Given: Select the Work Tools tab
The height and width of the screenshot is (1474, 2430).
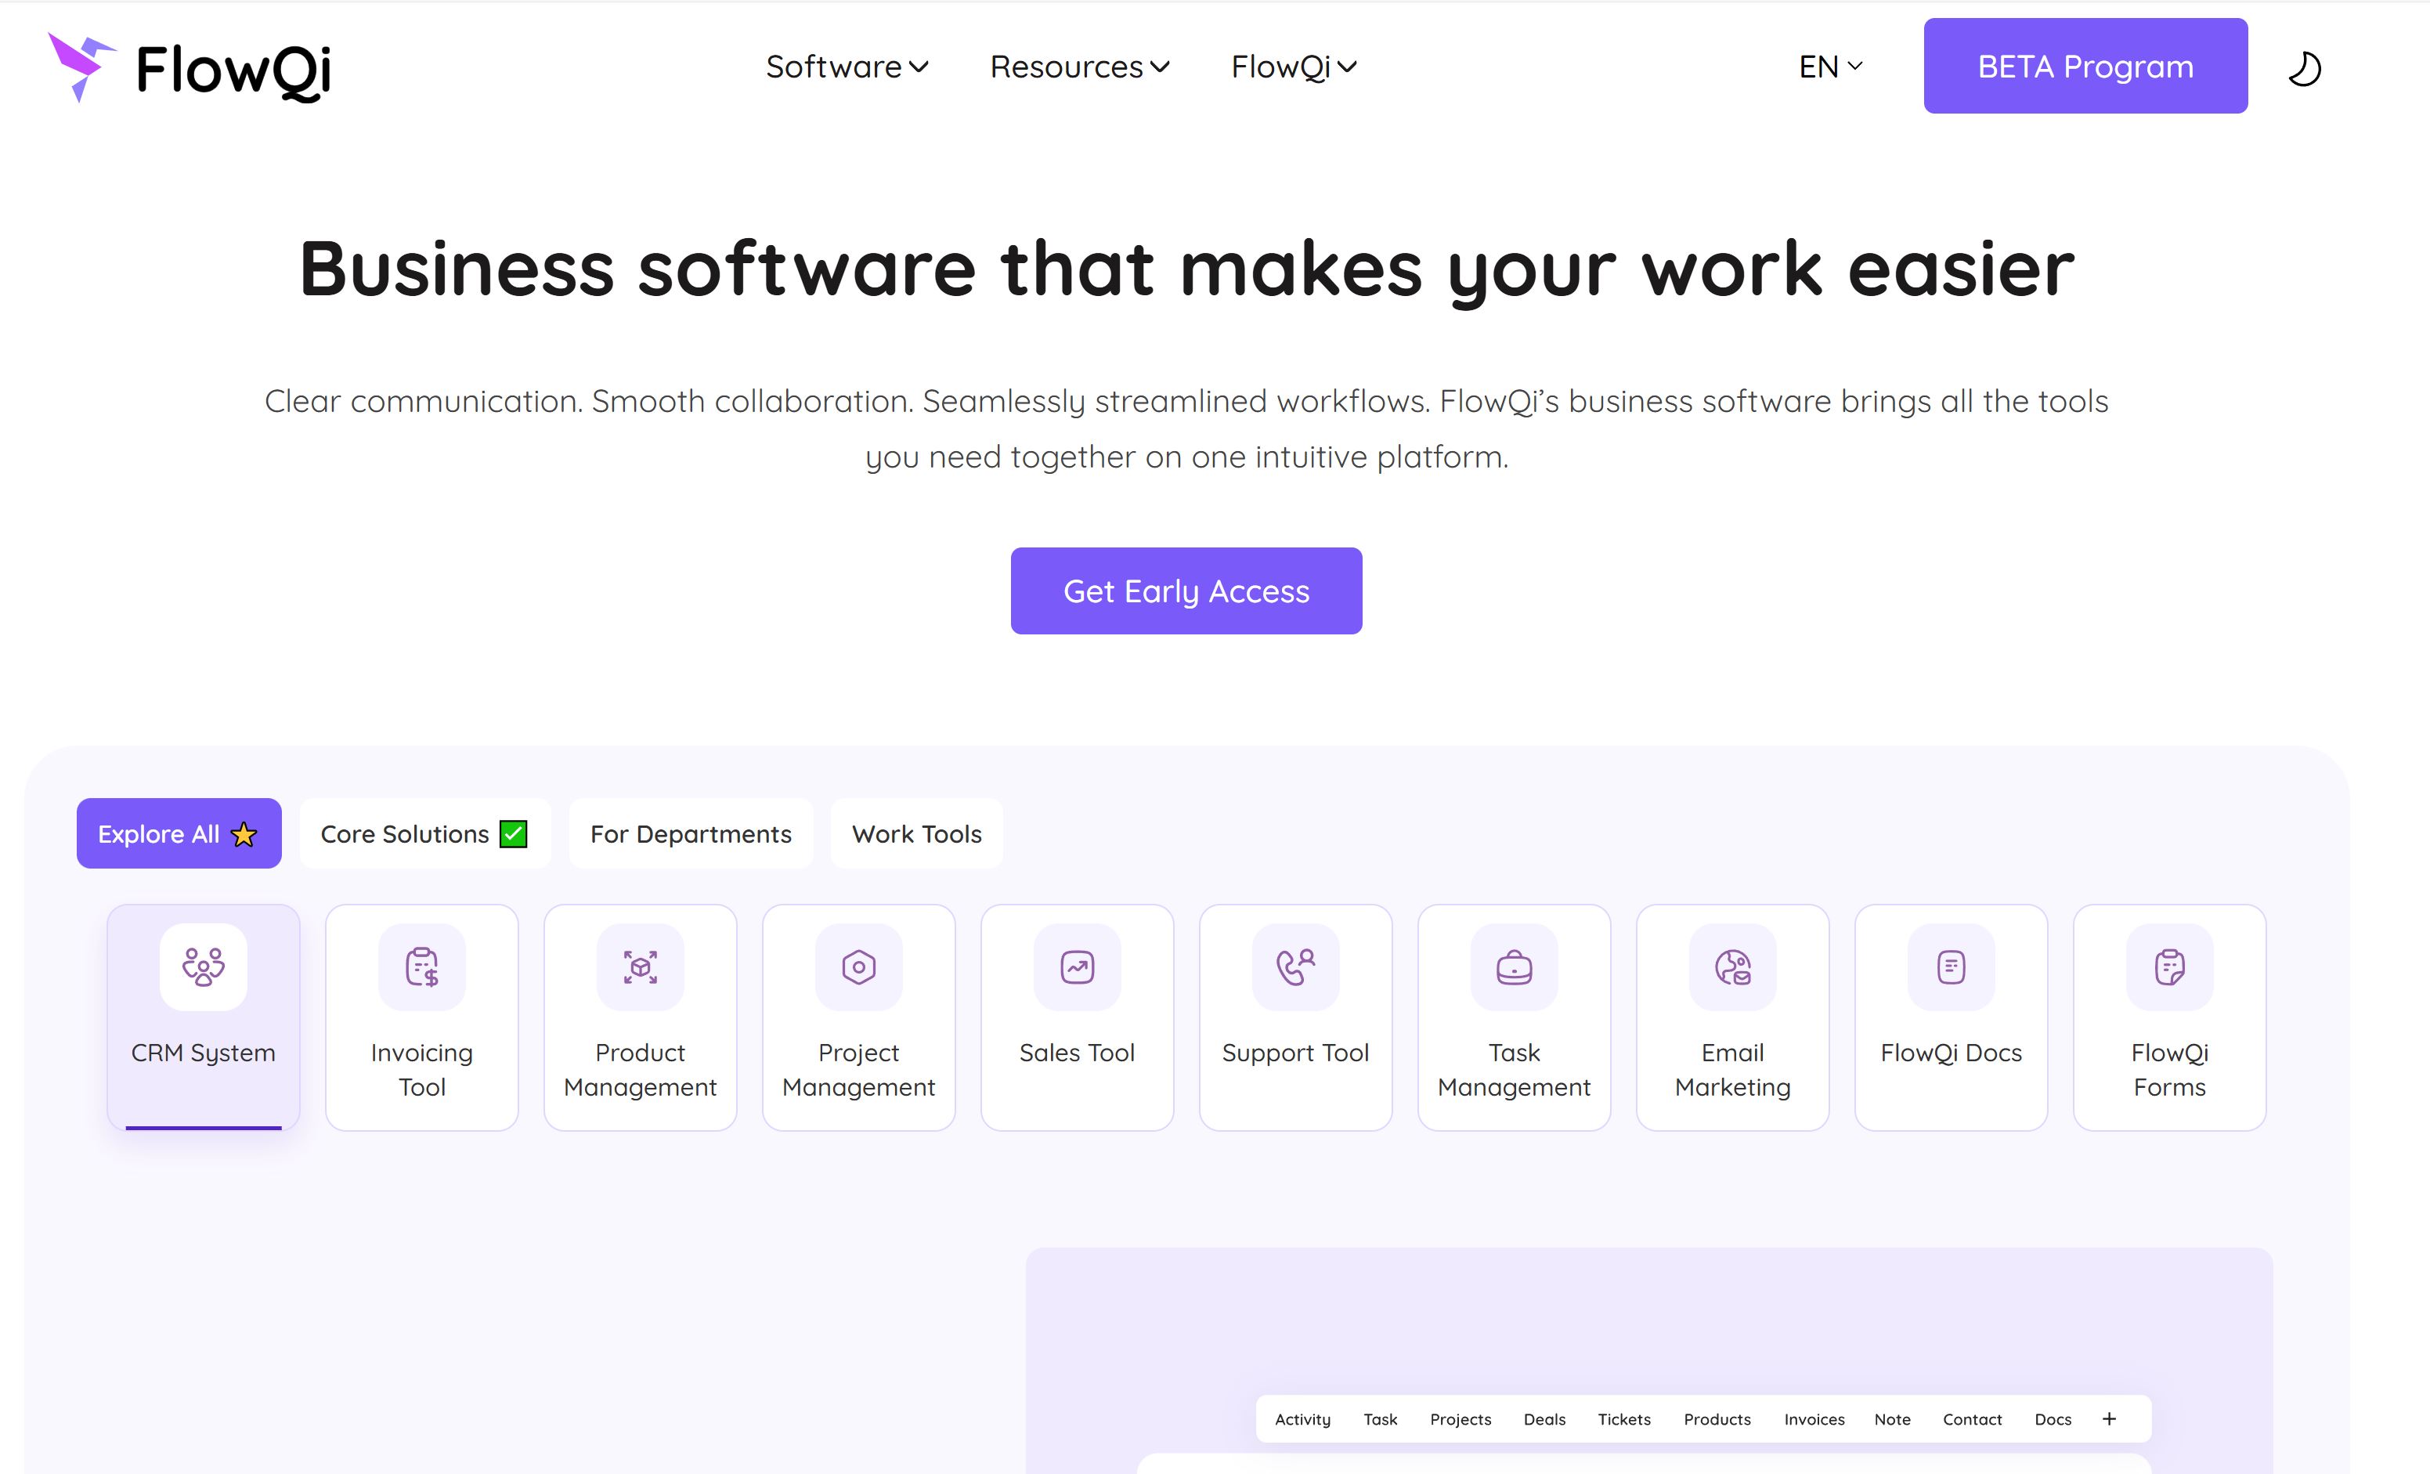Looking at the screenshot, I should coord(916,833).
